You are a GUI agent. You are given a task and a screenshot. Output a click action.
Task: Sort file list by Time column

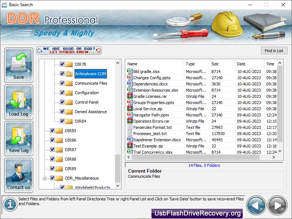pyautogui.click(x=270, y=64)
